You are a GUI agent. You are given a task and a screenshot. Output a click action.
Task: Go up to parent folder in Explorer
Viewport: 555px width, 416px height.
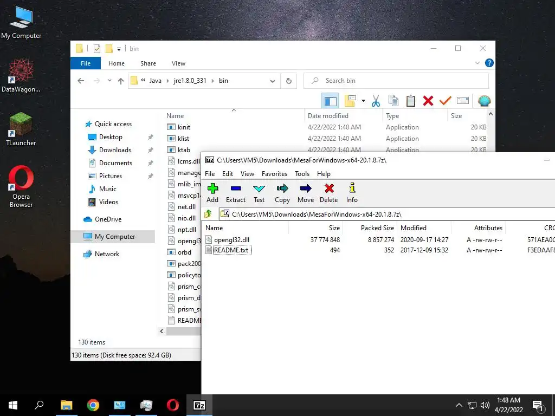[121, 81]
